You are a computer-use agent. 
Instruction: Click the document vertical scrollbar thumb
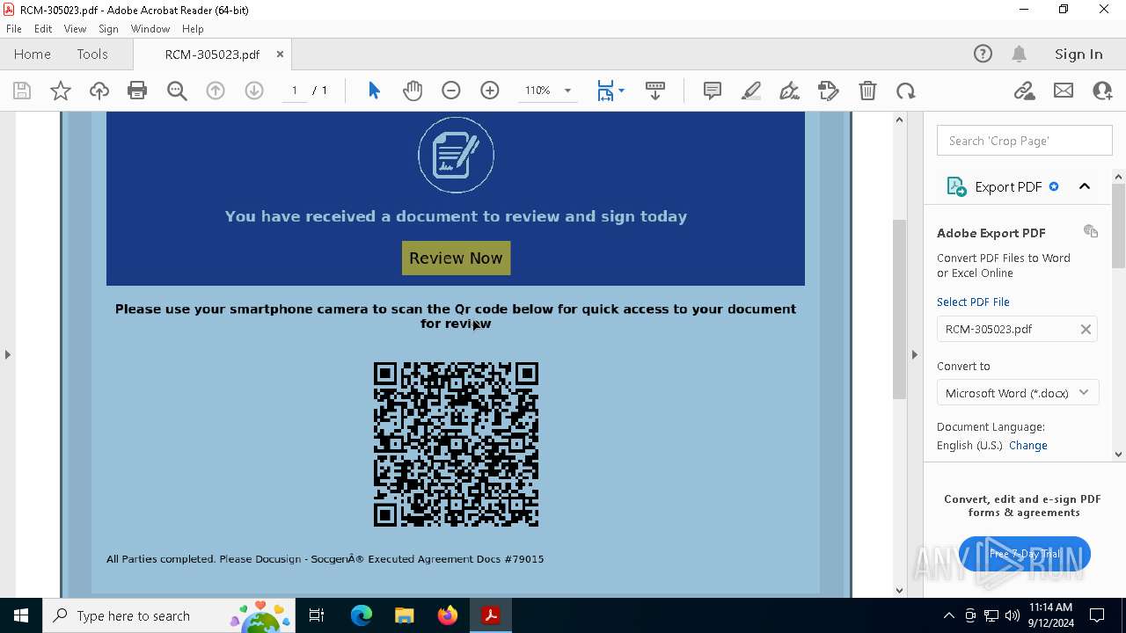tap(899, 308)
